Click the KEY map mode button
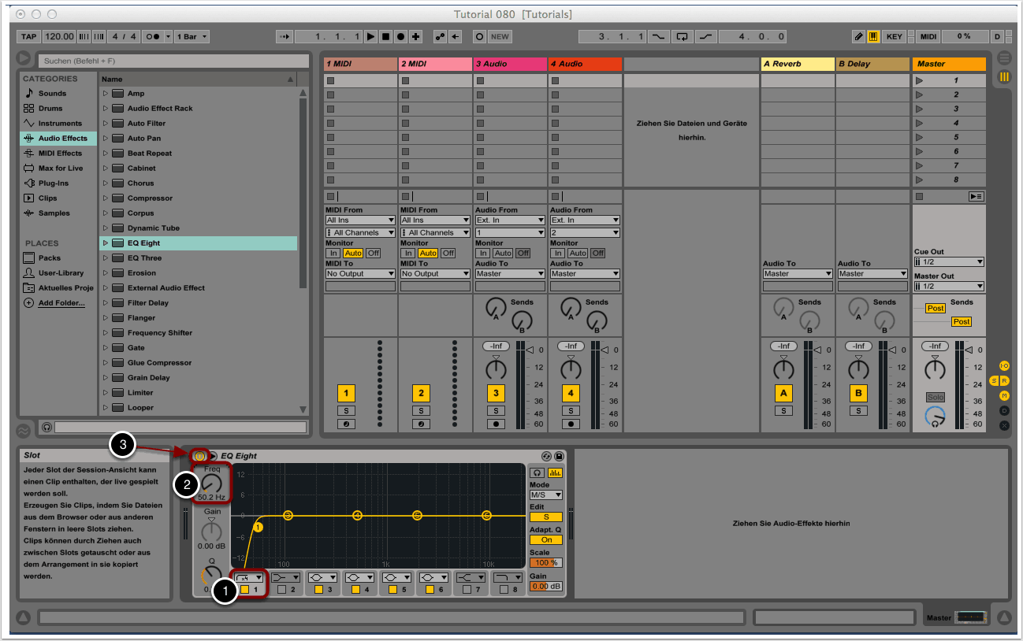This screenshot has height=641, width=1023. (895, 36)
